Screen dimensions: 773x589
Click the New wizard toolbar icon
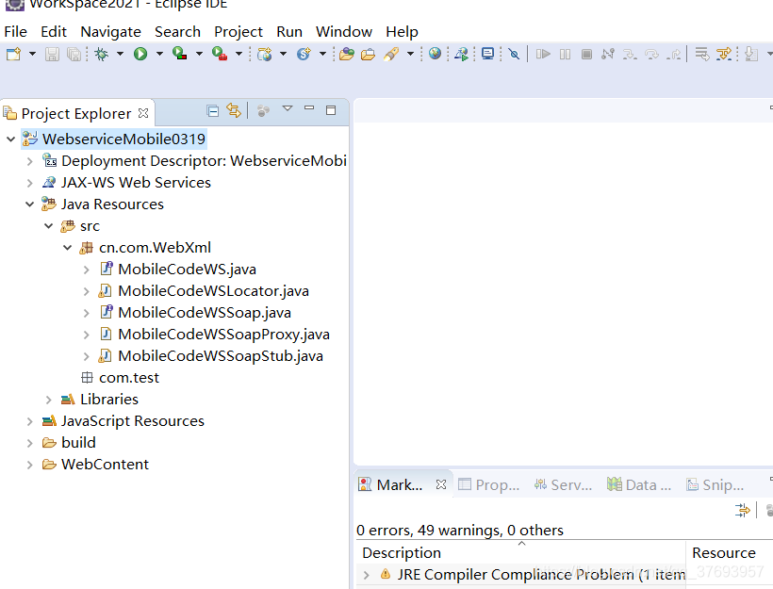[14, 54]
